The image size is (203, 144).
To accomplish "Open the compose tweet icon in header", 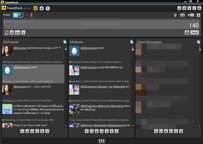I will [35, 8].
